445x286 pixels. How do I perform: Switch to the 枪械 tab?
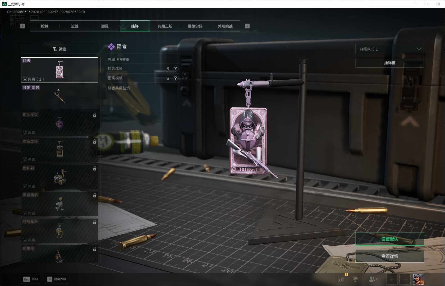(x=45, y=26)
